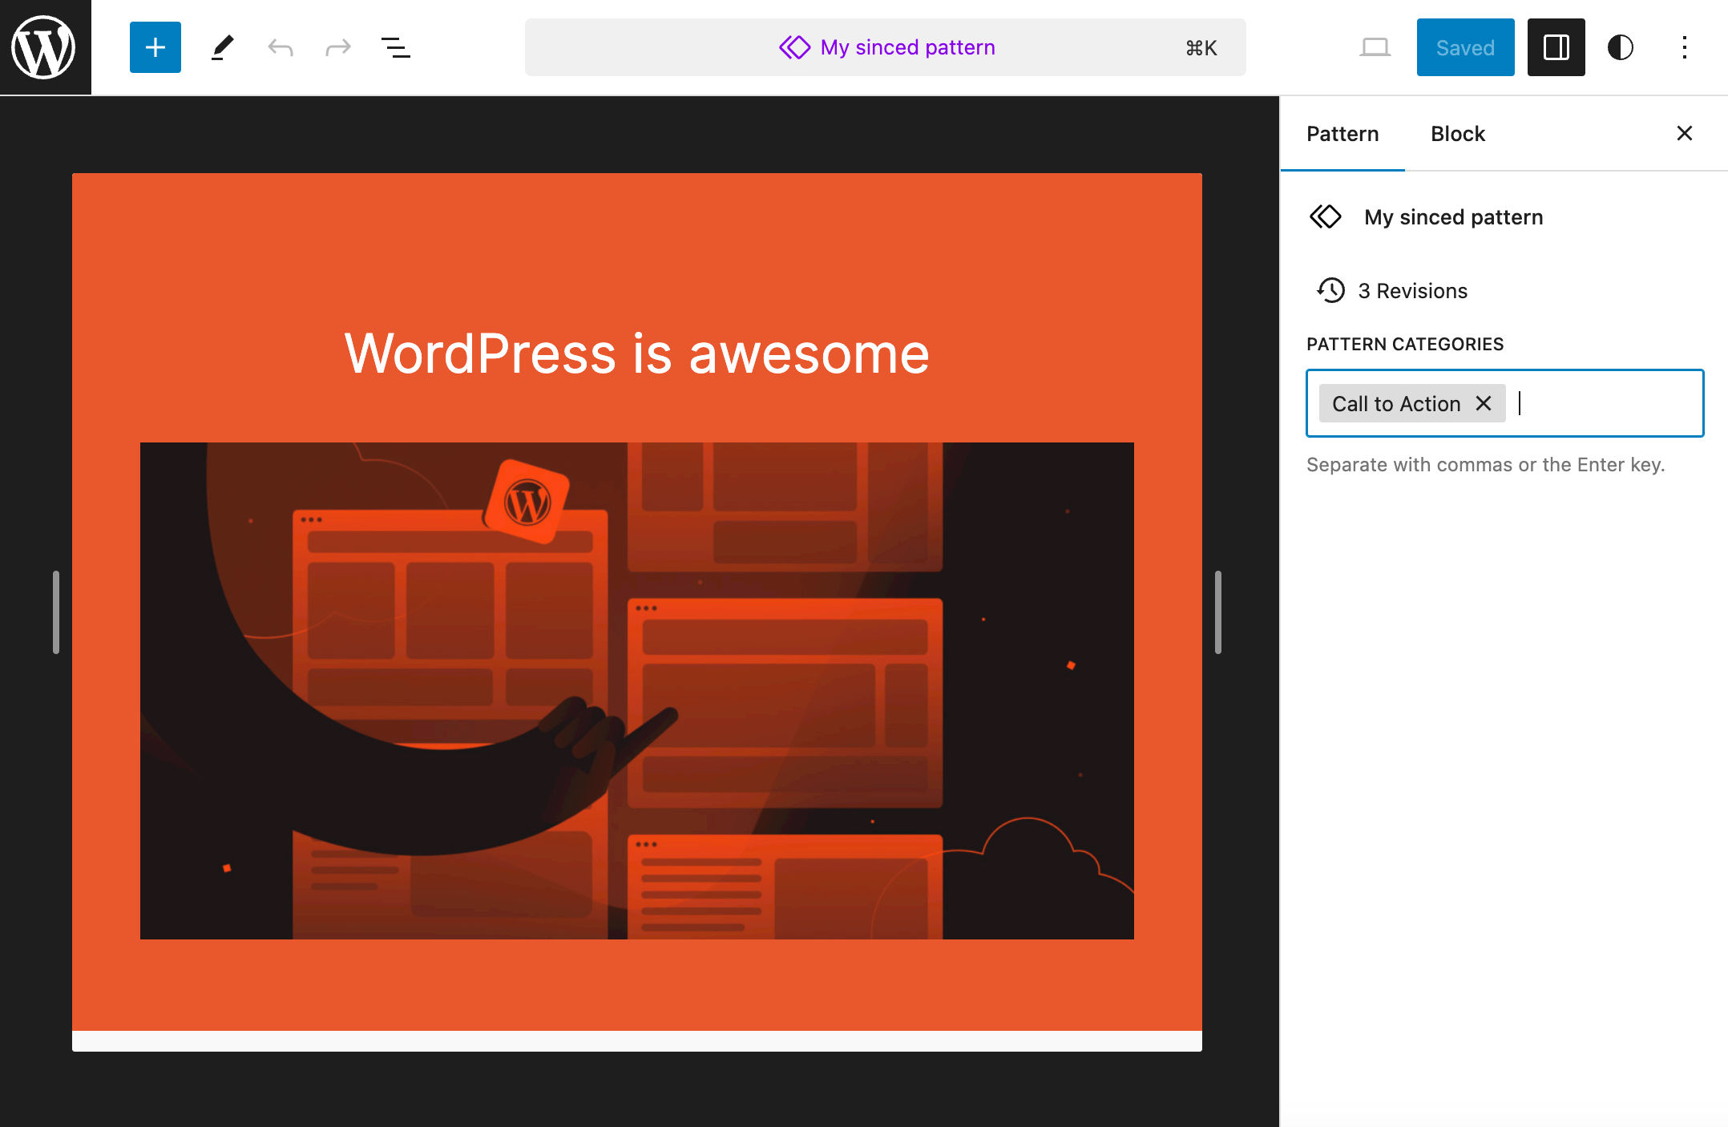Remove the Call to Action category

[1484, 403]
